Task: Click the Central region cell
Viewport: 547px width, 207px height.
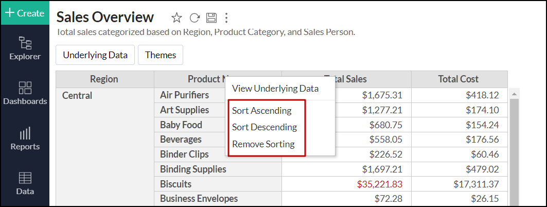Action: click(77, 95)
